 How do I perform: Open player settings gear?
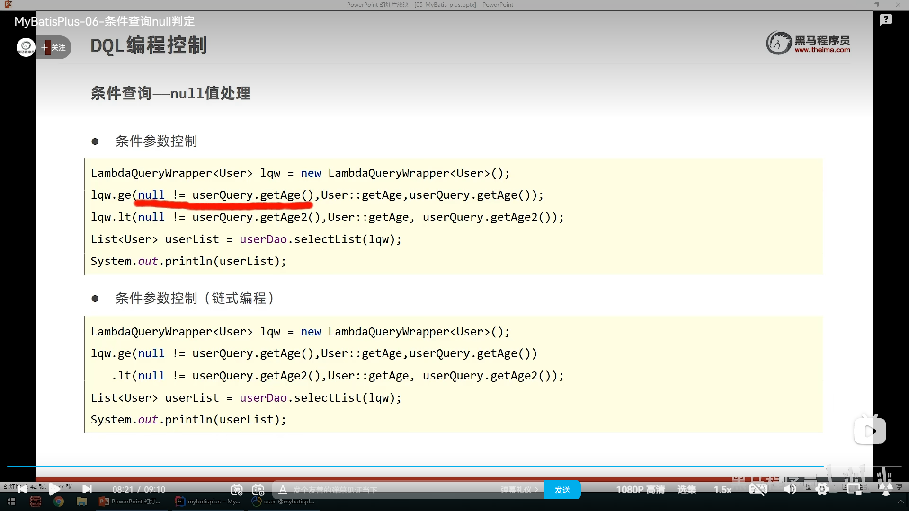822,489
